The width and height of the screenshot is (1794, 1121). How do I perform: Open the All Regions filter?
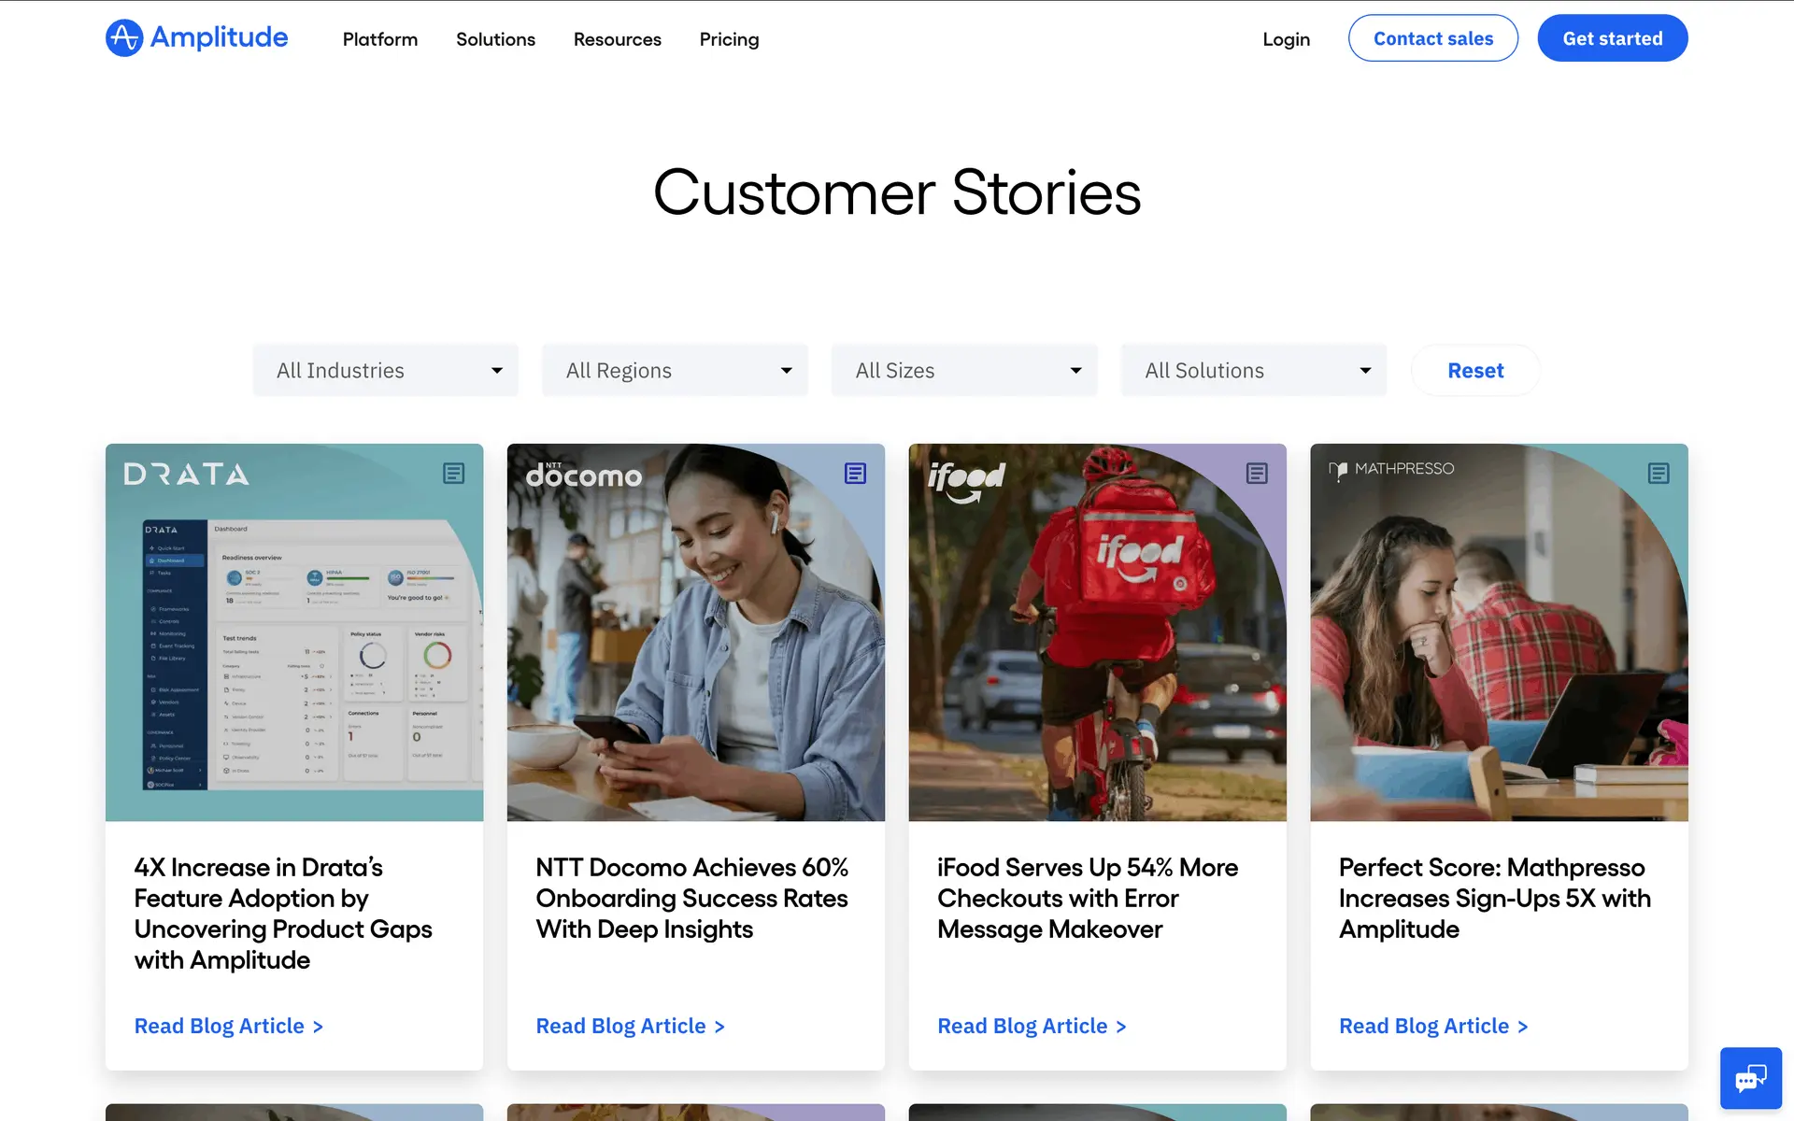pos(675,371)
